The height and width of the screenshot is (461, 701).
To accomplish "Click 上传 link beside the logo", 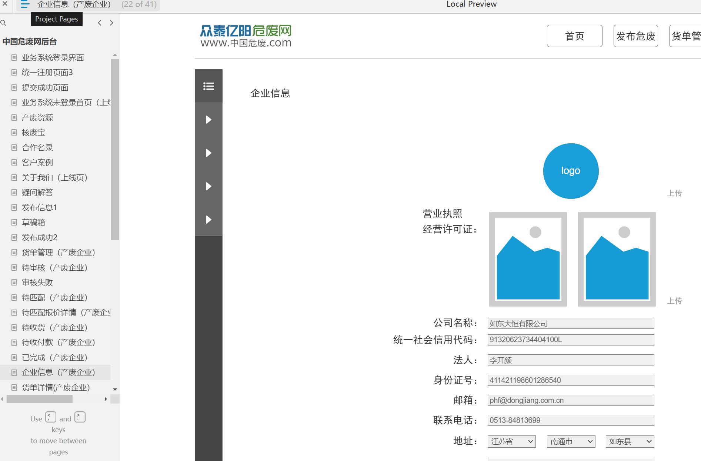I will [x=674, y=193].
